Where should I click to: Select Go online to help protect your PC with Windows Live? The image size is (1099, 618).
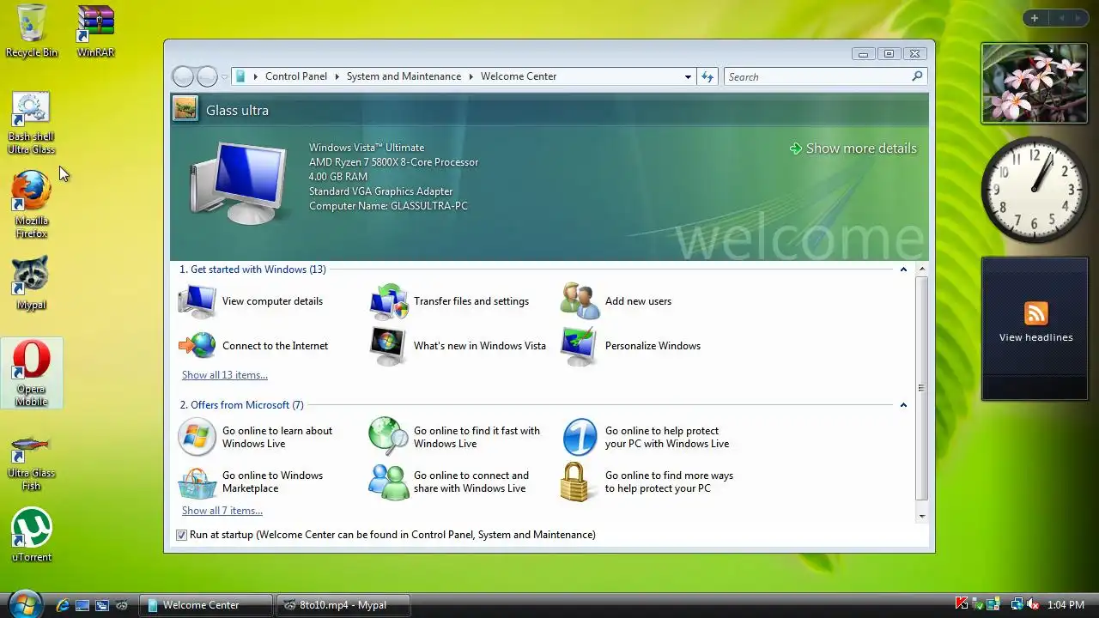[646, 438]
